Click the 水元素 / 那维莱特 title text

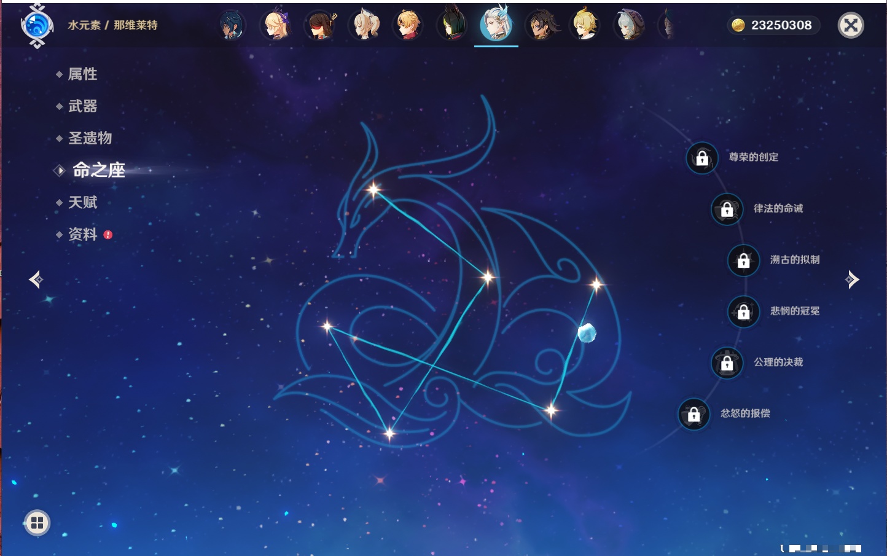point(112,25)
